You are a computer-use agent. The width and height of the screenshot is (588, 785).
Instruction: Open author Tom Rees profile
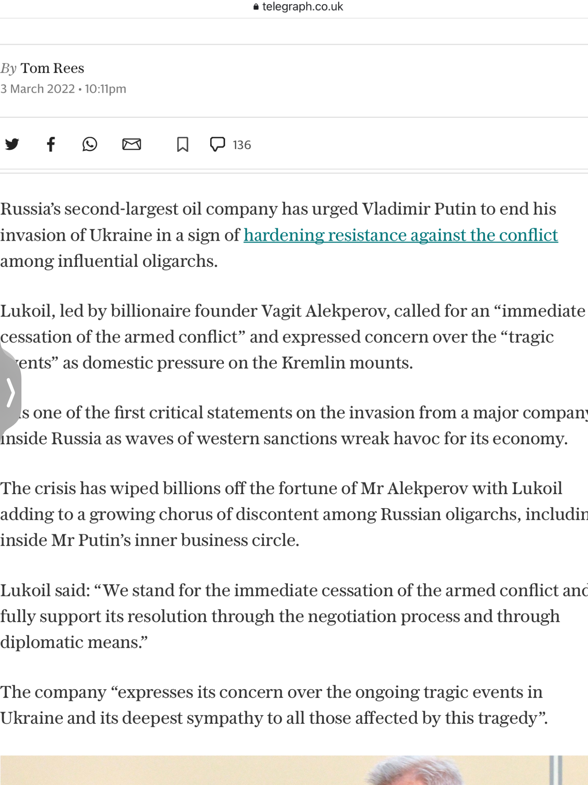[x=52, y=68]
